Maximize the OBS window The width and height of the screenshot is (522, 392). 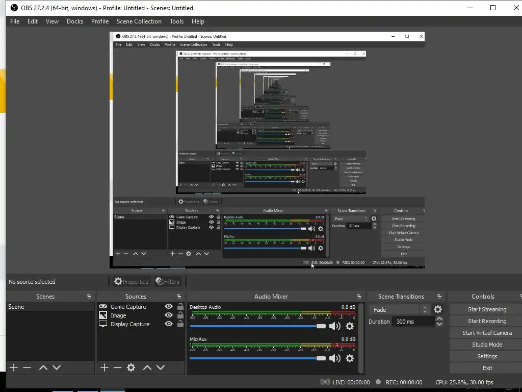(493, 8)
